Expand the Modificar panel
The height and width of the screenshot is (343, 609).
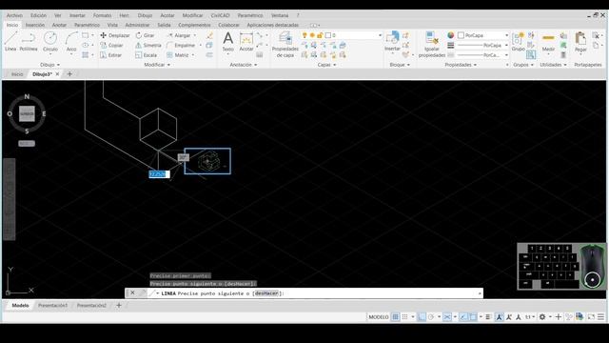[157, 65]
